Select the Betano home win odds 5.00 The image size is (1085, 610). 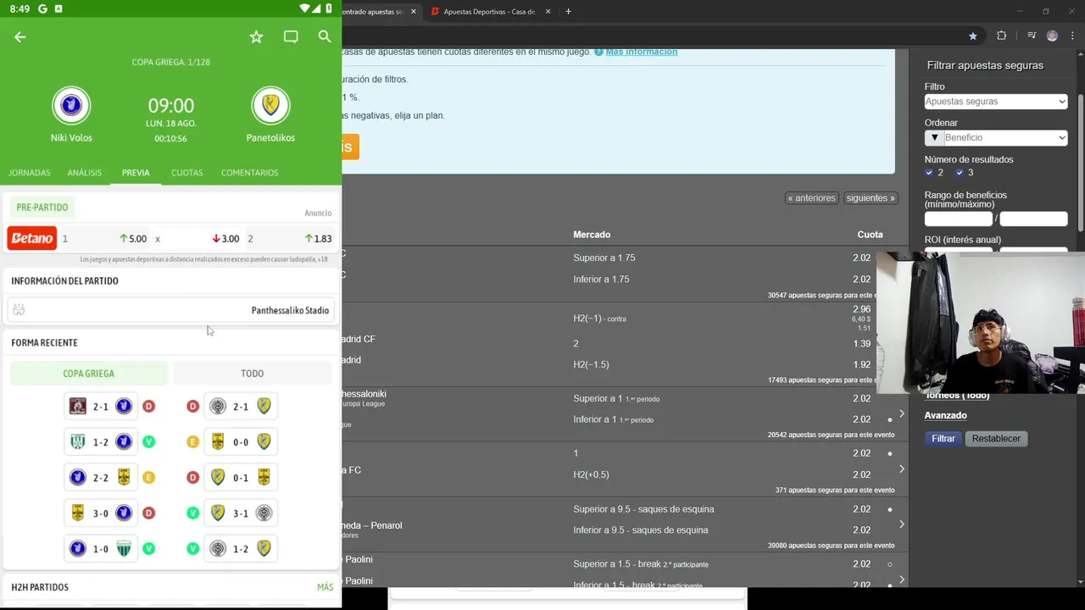tap(104, 239)
